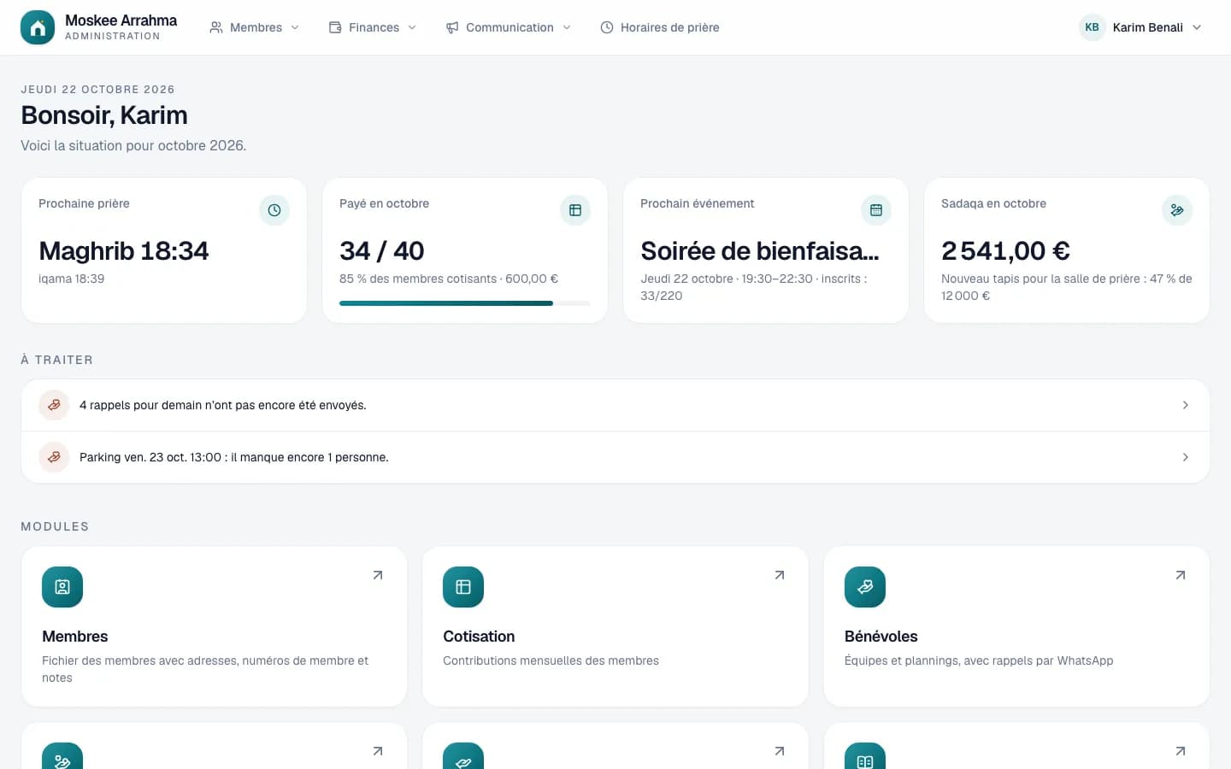Click the Soirée de bienfaisa... event title

760,250
